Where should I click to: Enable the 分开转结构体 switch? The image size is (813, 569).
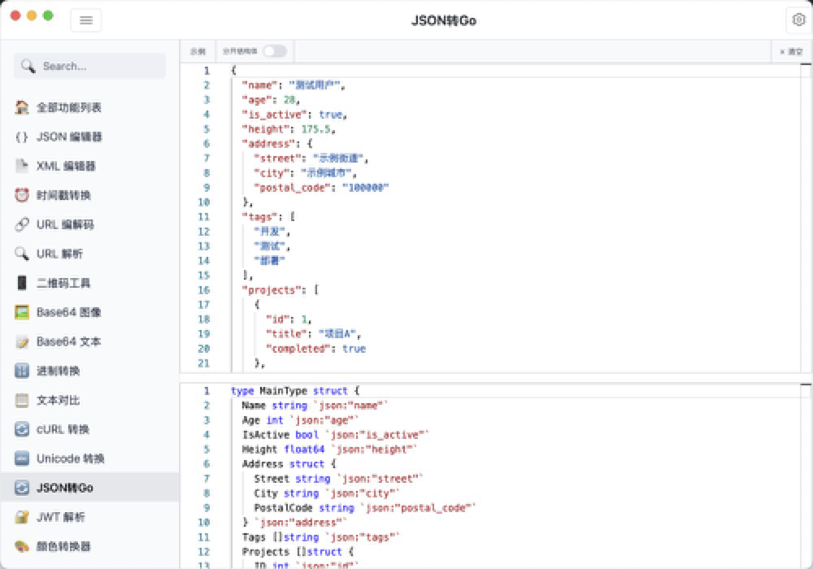tap(274, 50)
